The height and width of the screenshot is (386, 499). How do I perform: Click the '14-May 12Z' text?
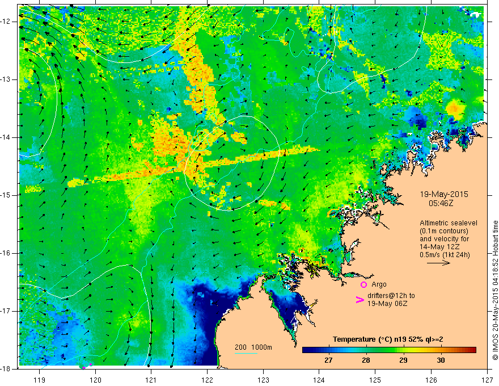pyautogui.click(x=439, y=246)
